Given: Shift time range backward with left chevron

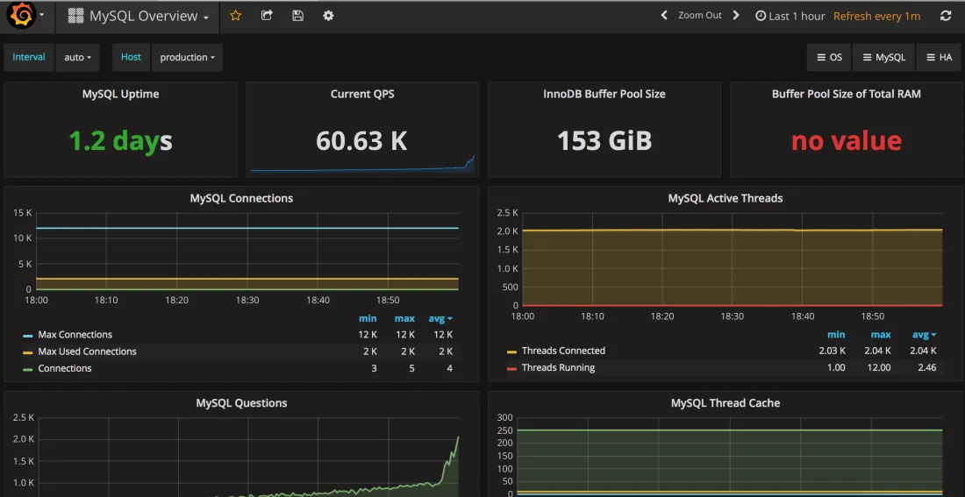Looking at the screenshot, I should [664, 16].
